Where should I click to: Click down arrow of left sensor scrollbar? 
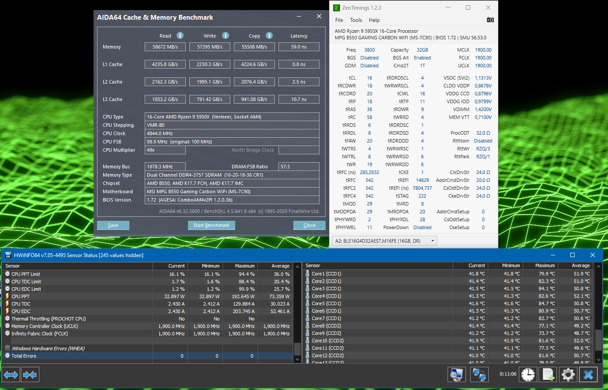coord(297,359)
